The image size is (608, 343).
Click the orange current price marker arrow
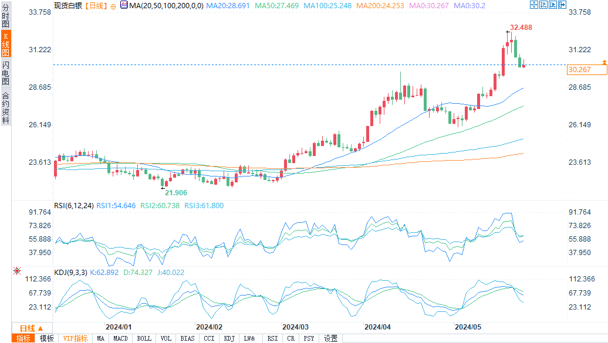[x=604, y=62]
